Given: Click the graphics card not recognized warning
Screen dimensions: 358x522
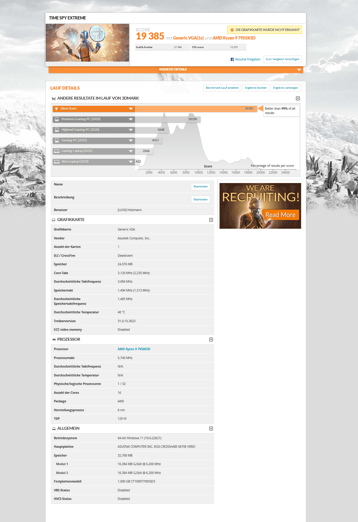Looking at the screenshot, I should [x=265, y=30].
